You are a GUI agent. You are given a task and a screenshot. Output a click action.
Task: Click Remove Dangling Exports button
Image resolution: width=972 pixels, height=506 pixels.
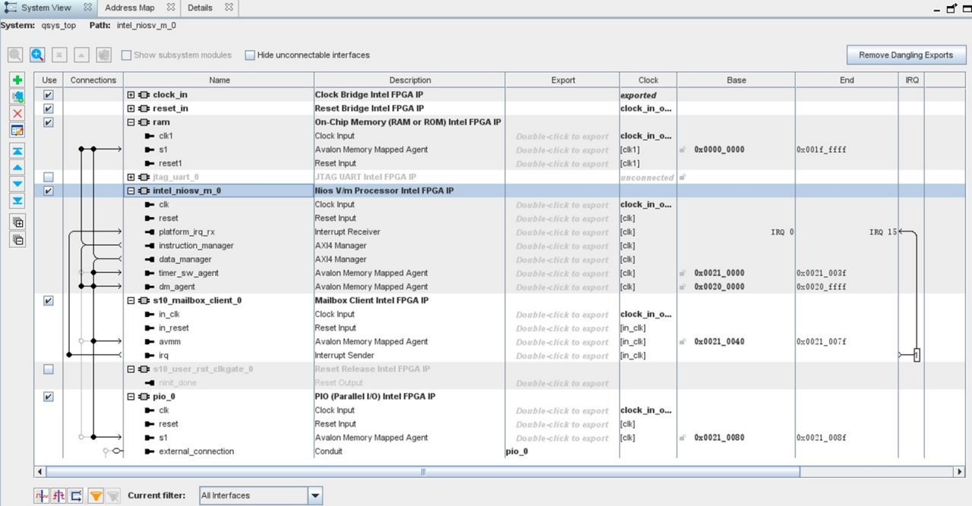[906, 55]
